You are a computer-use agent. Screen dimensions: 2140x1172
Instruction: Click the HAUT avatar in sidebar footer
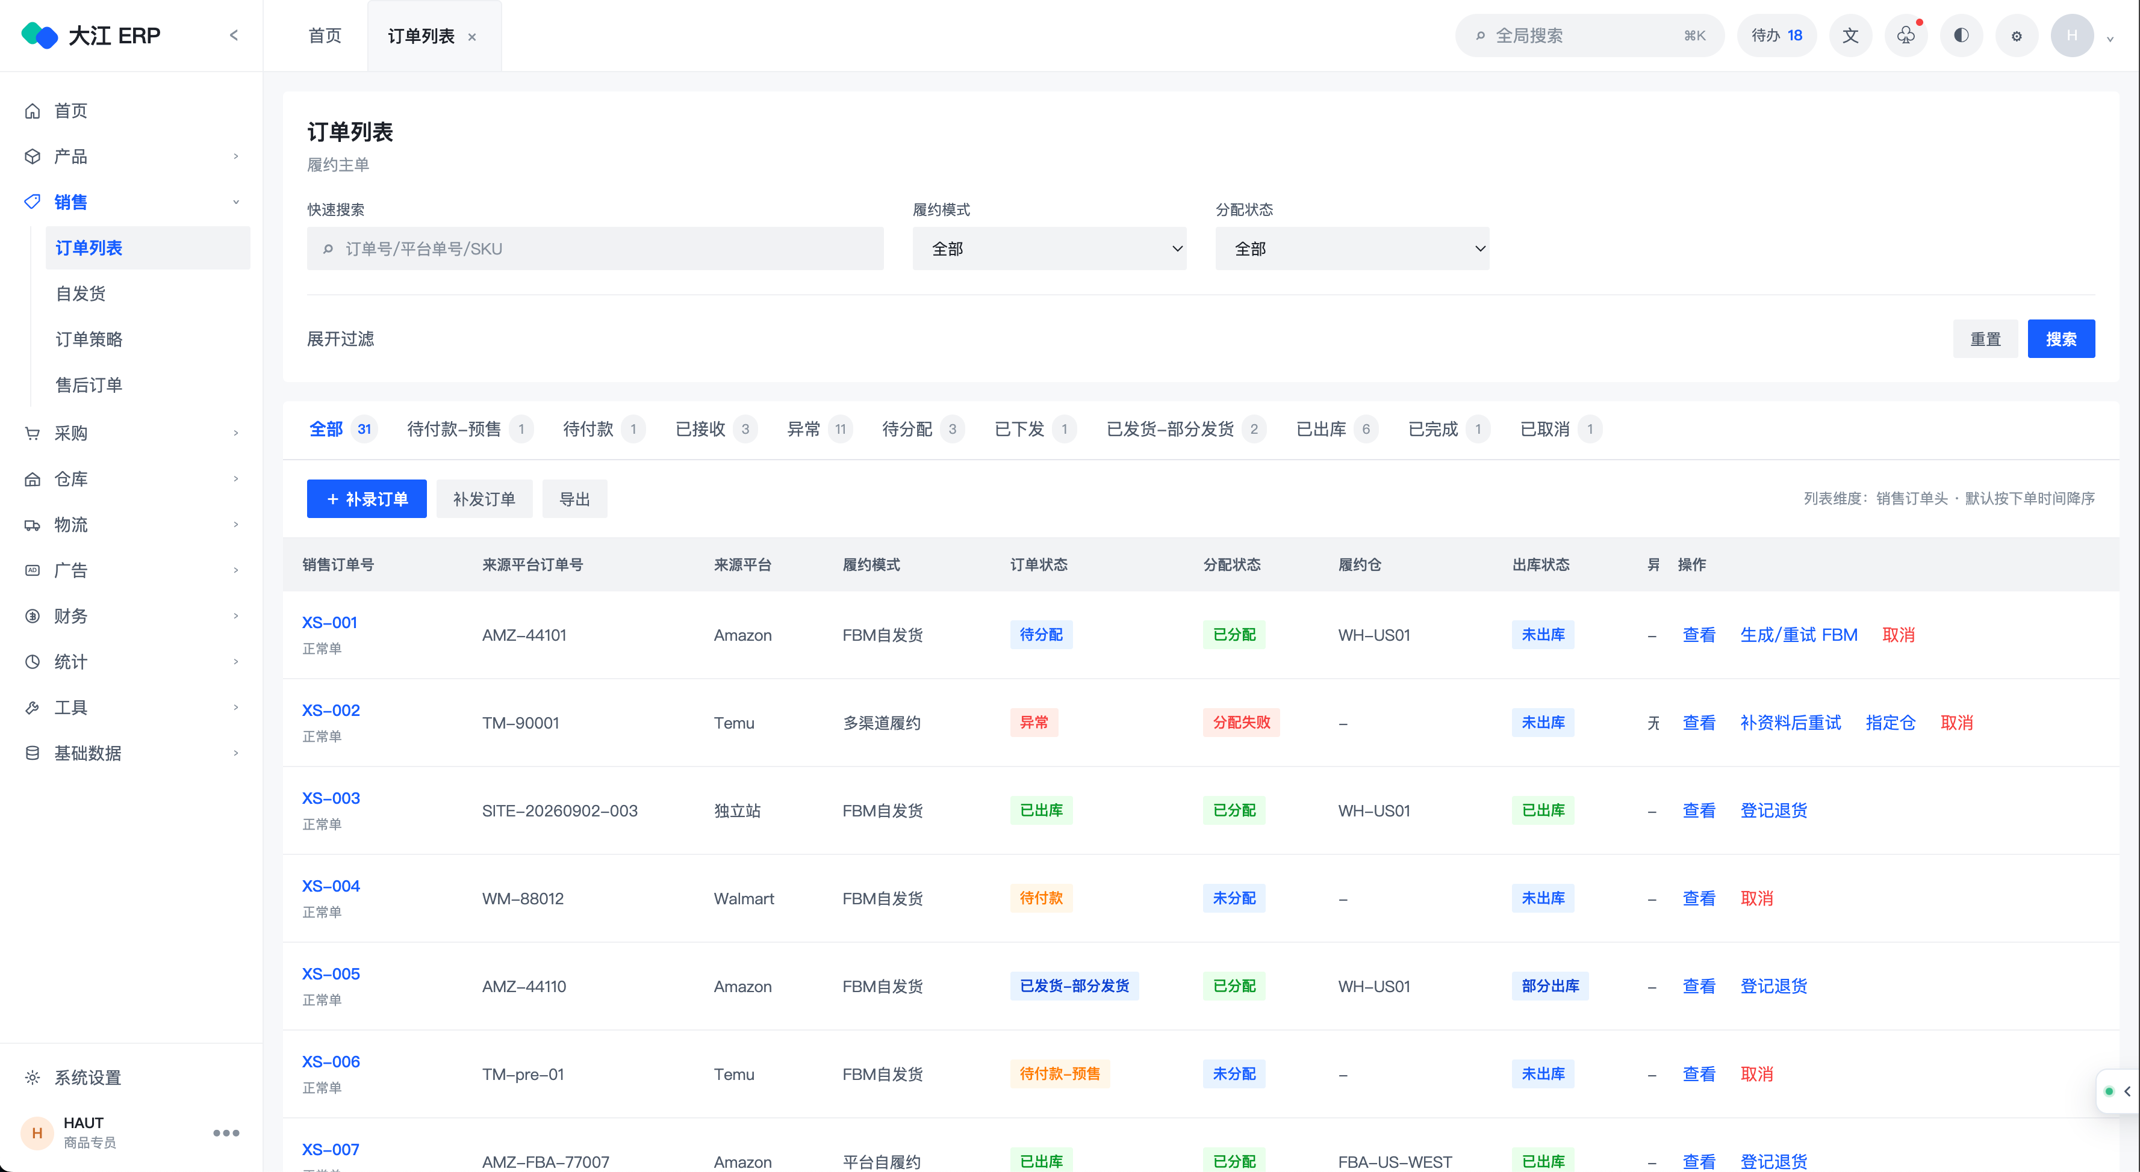click(37, 1133)
